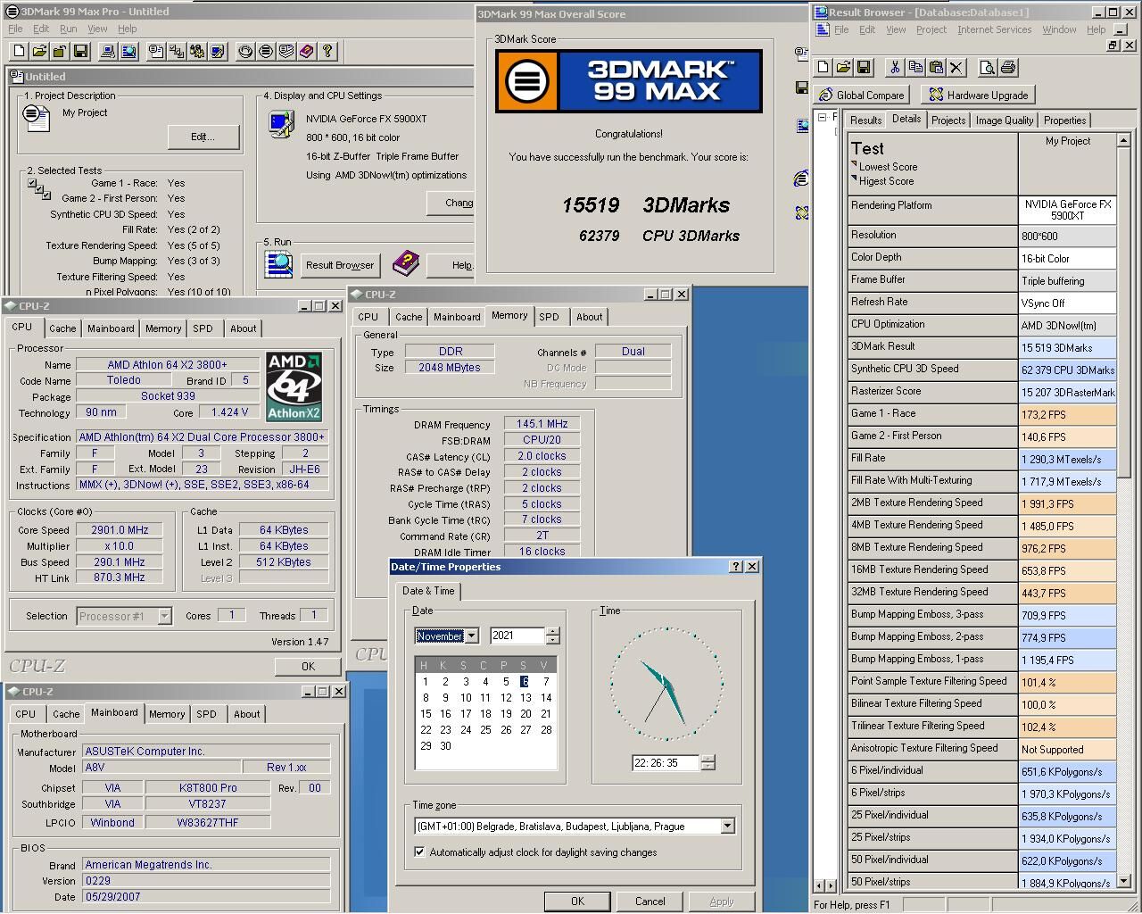Collapse the tree node in Result Browser sidebar
Image resolution: width=1142 pixels, height=914 pixels.
(823, 117)
